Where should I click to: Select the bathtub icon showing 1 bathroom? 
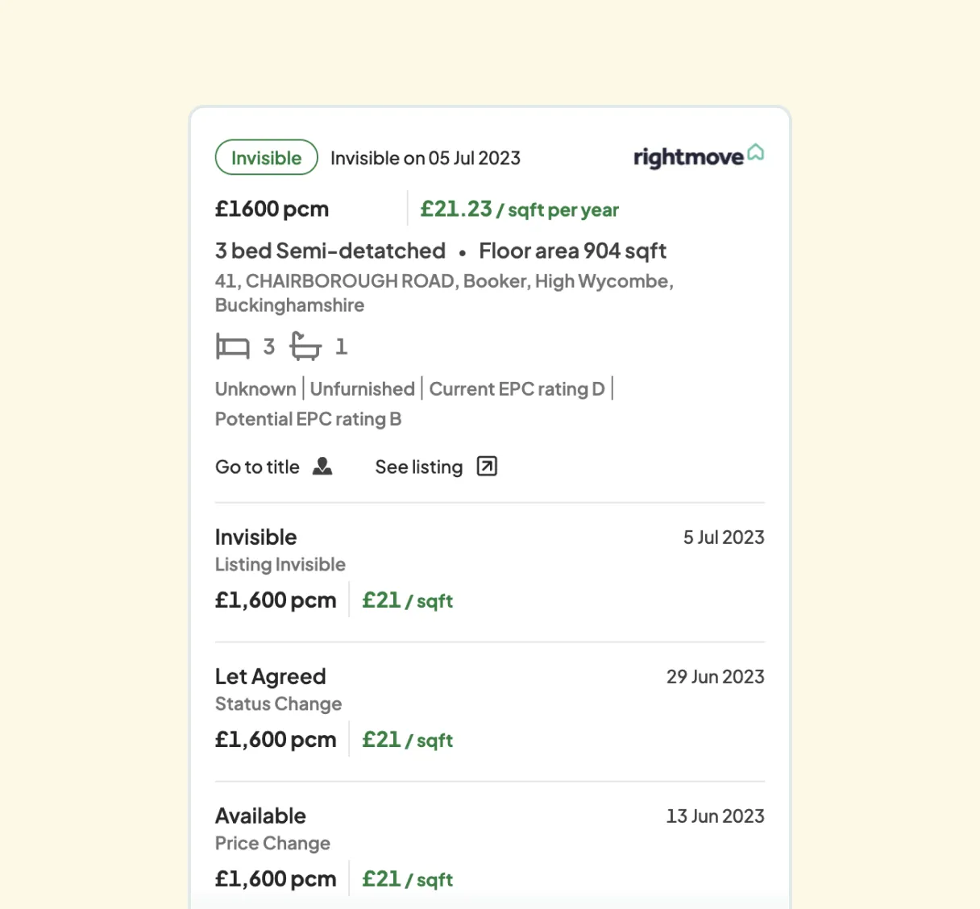[x=305, y=347]
